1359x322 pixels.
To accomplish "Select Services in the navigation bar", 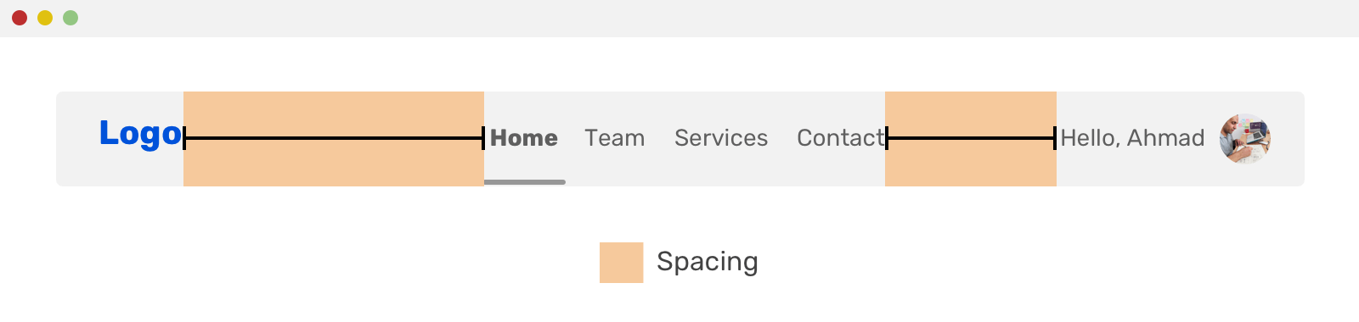I will tap(721, 138).
